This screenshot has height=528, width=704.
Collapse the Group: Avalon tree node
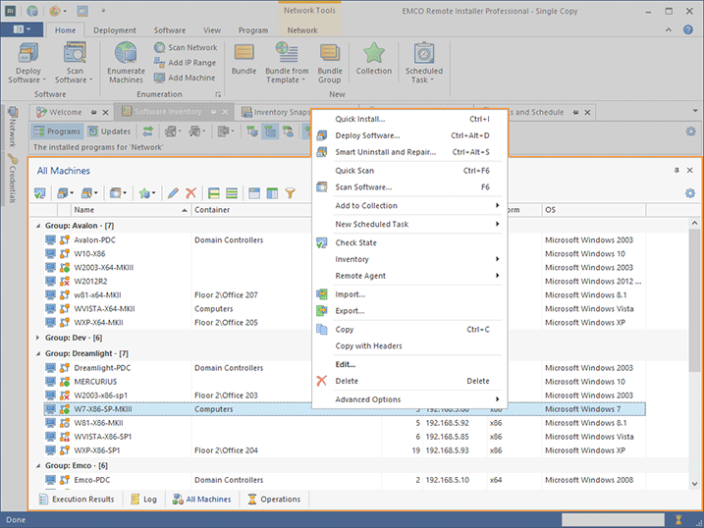[39, 227]
